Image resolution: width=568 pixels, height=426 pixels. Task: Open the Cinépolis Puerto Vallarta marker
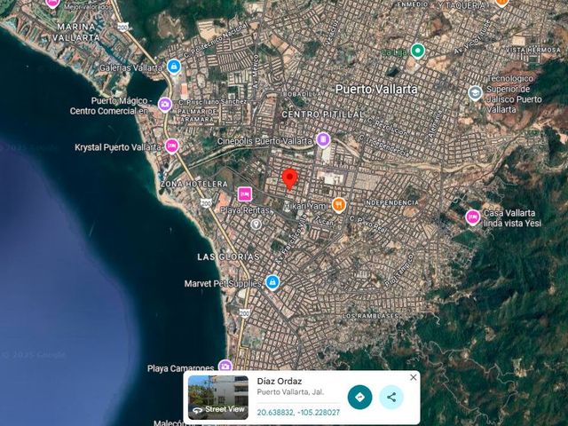(323, 140)
